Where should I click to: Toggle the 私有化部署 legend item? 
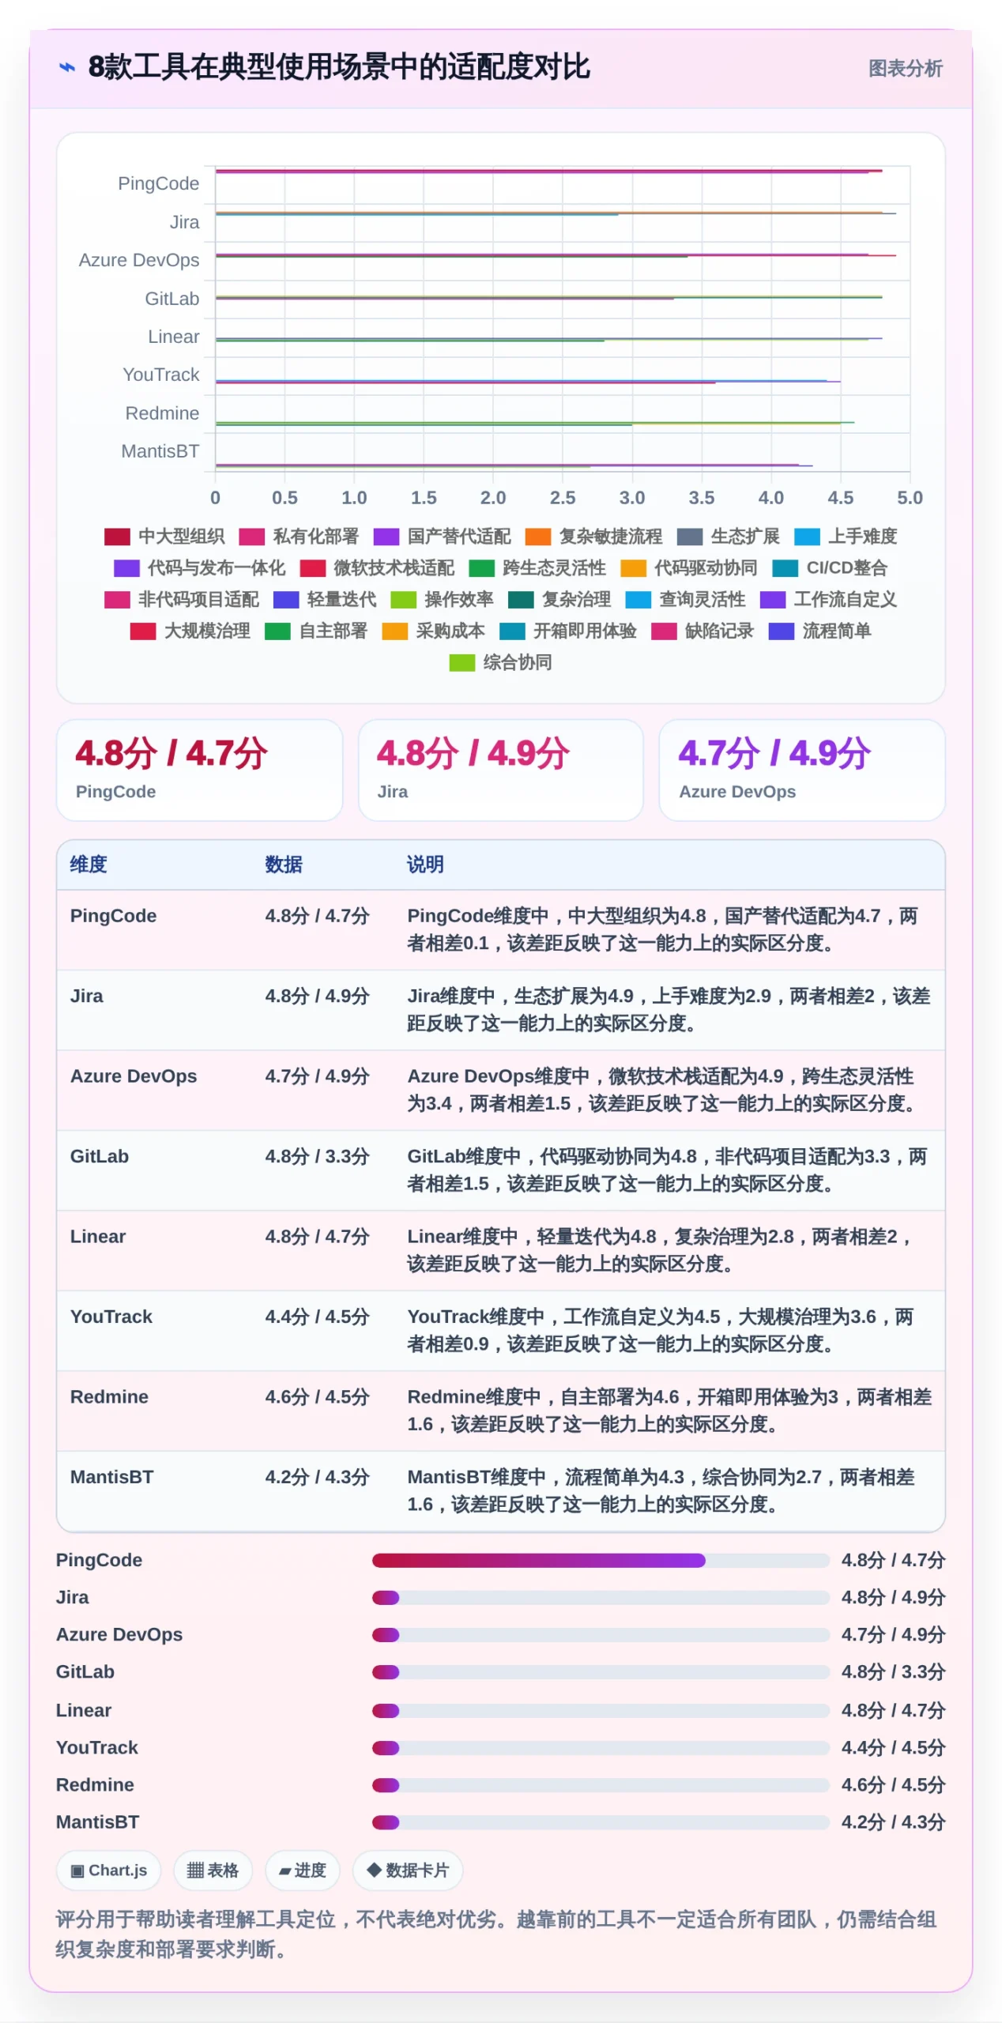coord(299,537)
